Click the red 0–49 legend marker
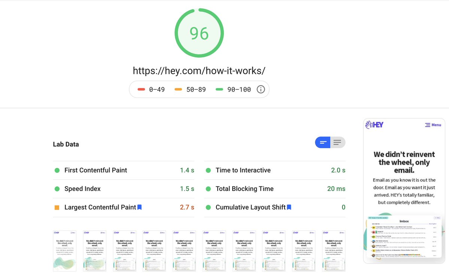This screenshot has height=279, width=449. tap(141, 90)
